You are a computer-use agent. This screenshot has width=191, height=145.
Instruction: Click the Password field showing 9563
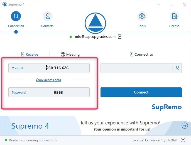pos(49,92)
